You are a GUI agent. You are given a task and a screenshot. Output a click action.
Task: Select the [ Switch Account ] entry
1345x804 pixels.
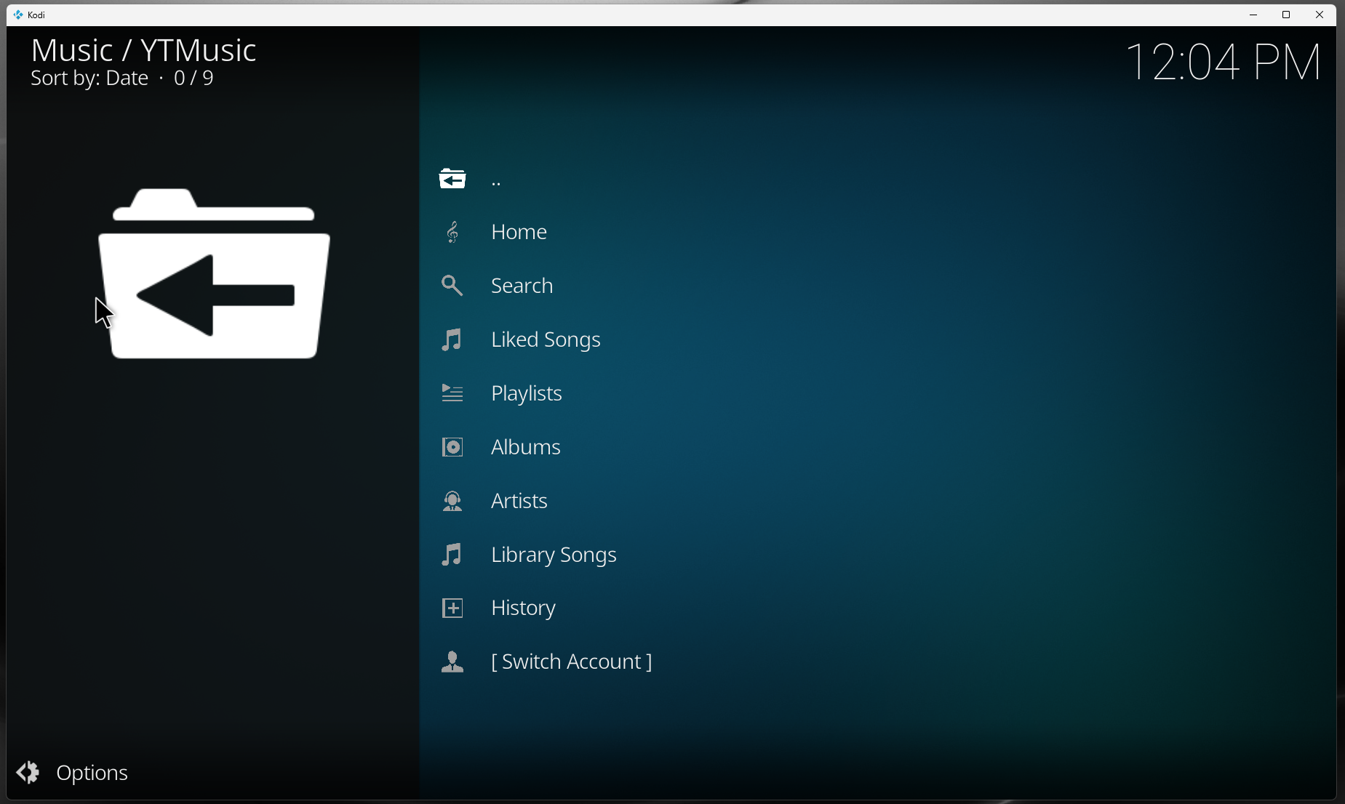click(572, 662)
